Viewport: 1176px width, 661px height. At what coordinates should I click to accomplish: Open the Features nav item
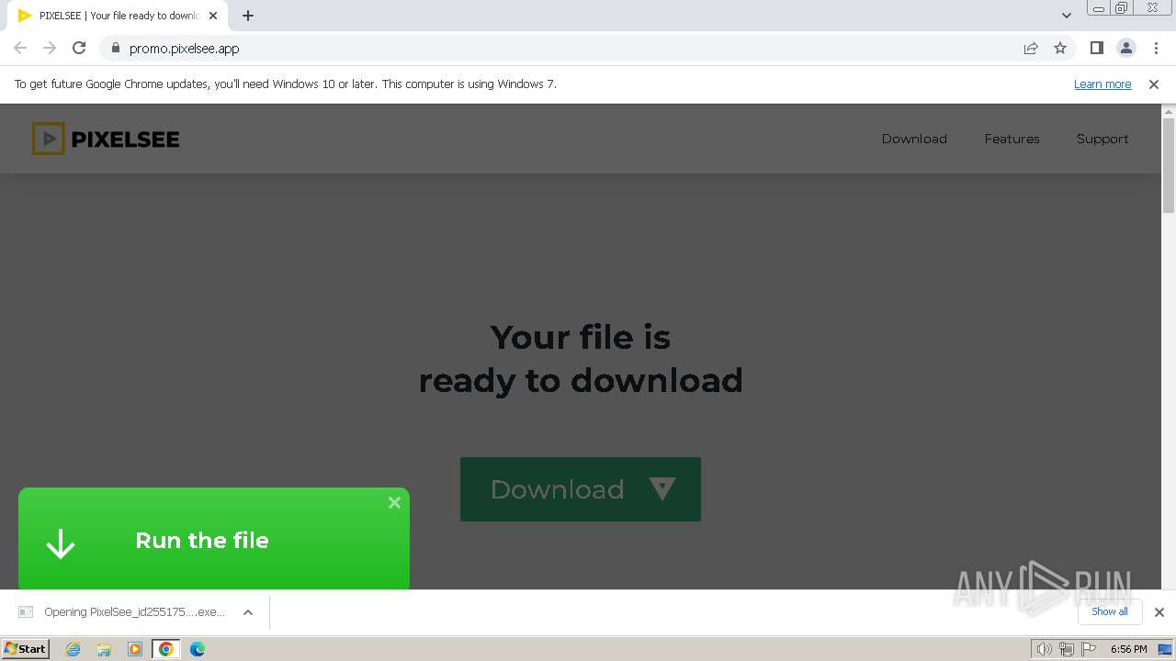1012,139
